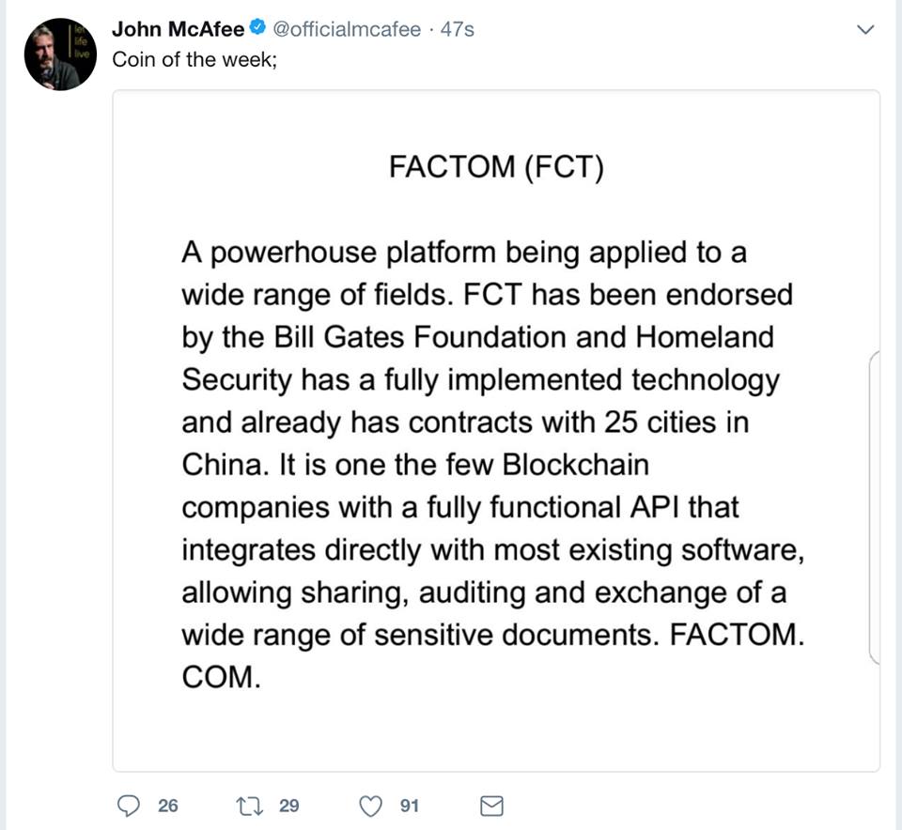The width and height of the screenshot is (902, 830).
Task: Click the reply speech bubble icon
Action: point(127,807)
